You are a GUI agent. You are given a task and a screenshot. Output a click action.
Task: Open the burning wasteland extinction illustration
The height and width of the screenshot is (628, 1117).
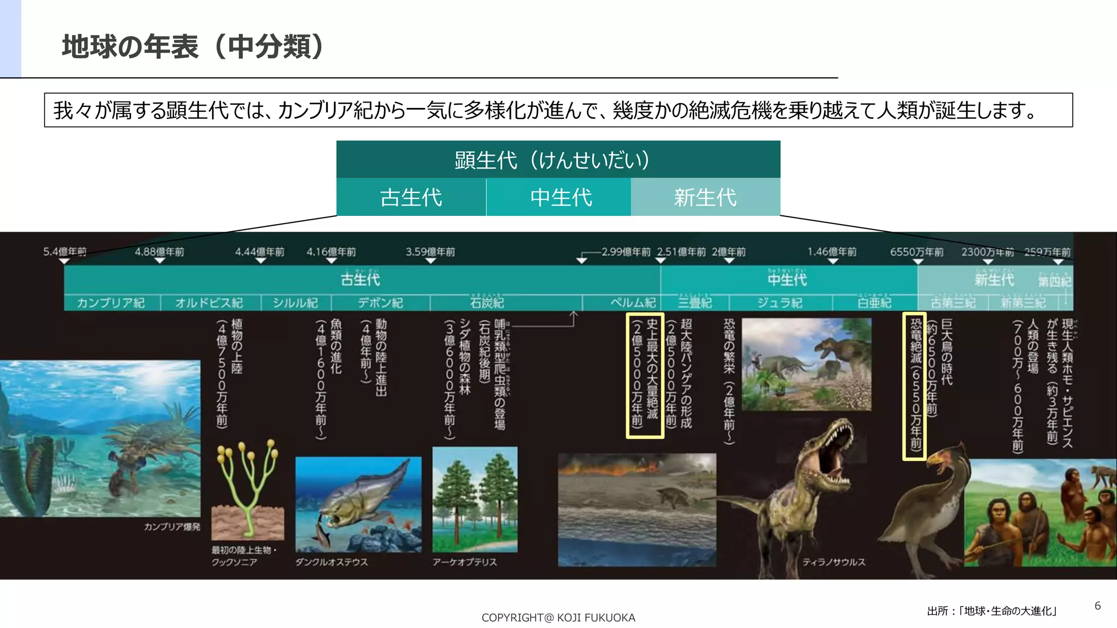tap(637, 510)
